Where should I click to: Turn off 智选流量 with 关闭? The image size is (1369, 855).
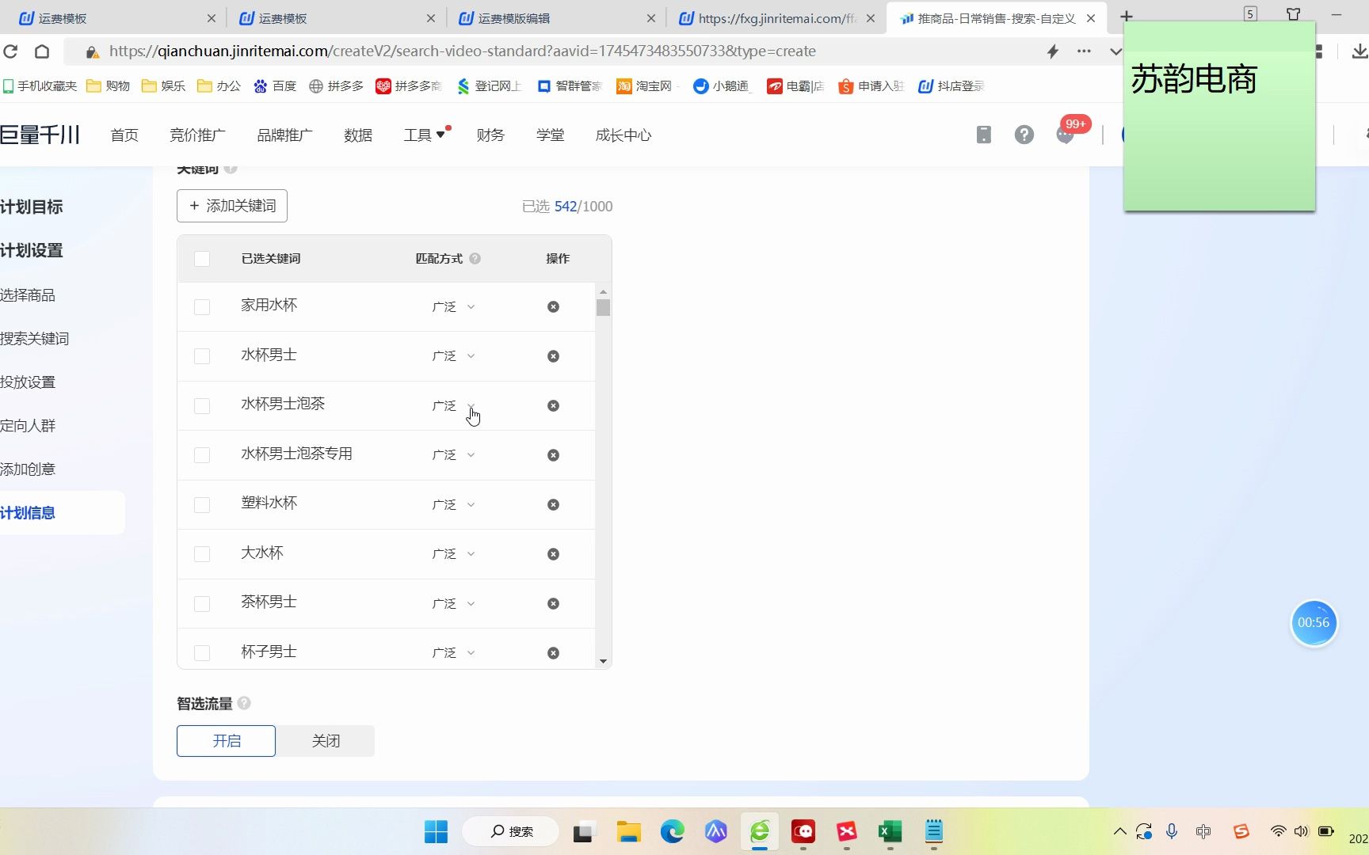[326, 741]
